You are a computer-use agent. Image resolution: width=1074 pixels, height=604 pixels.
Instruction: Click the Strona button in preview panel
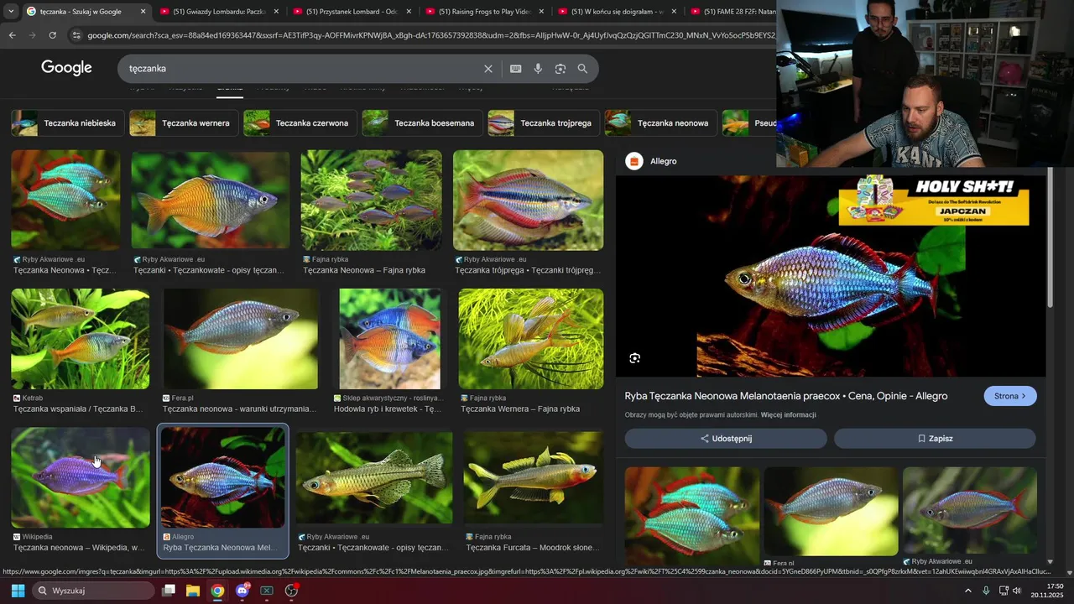click(x=1010, y=396)
